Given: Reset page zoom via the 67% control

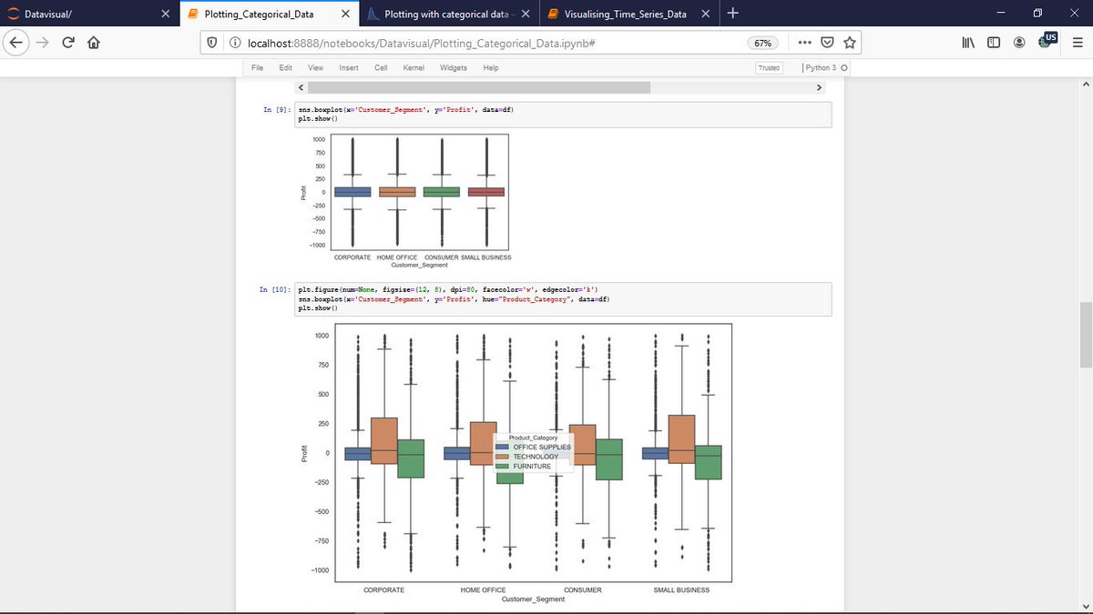Looking at the screenshot, I should (x=763, y=42).
